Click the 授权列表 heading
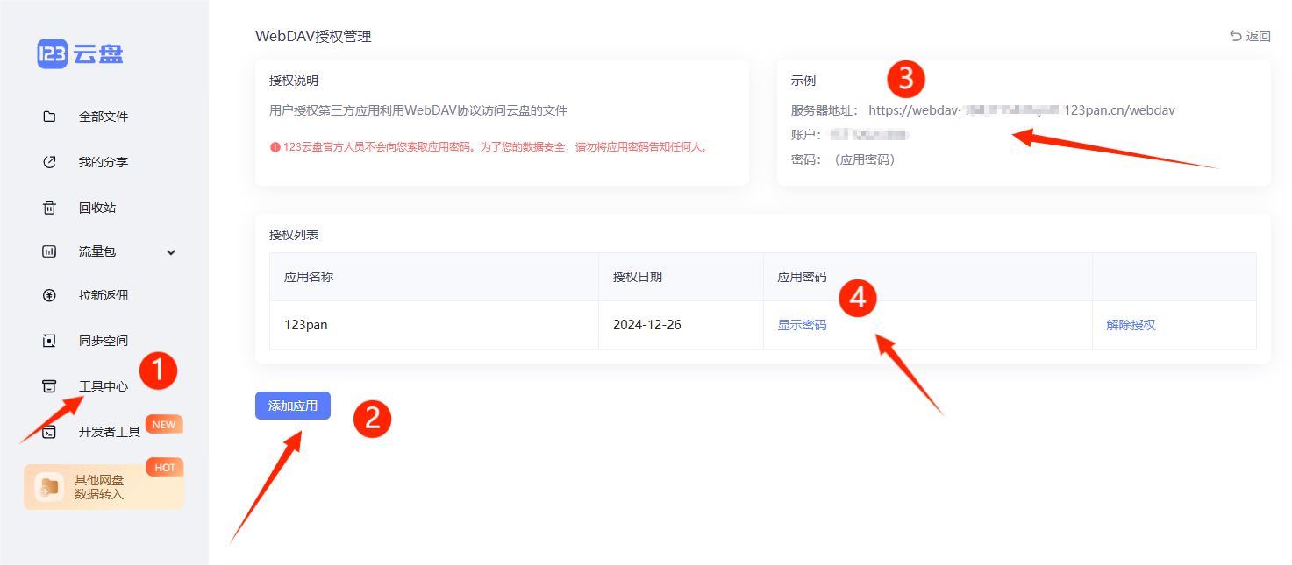 (x=294, y=235)
